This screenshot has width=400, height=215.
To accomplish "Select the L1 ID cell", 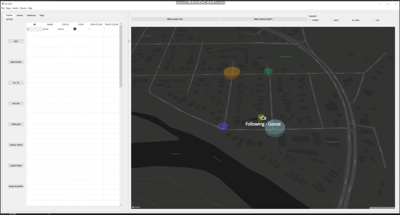I will coord(34,29).
